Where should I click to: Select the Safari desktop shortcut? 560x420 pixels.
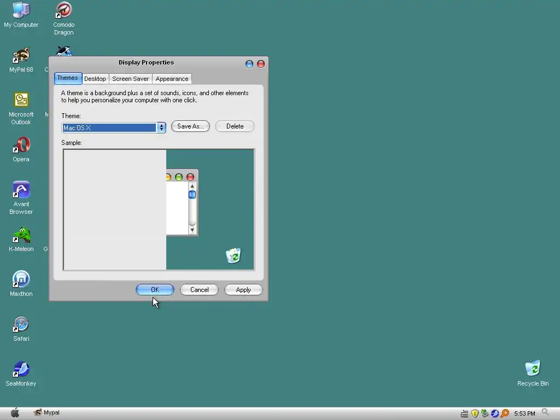(21, 329)
